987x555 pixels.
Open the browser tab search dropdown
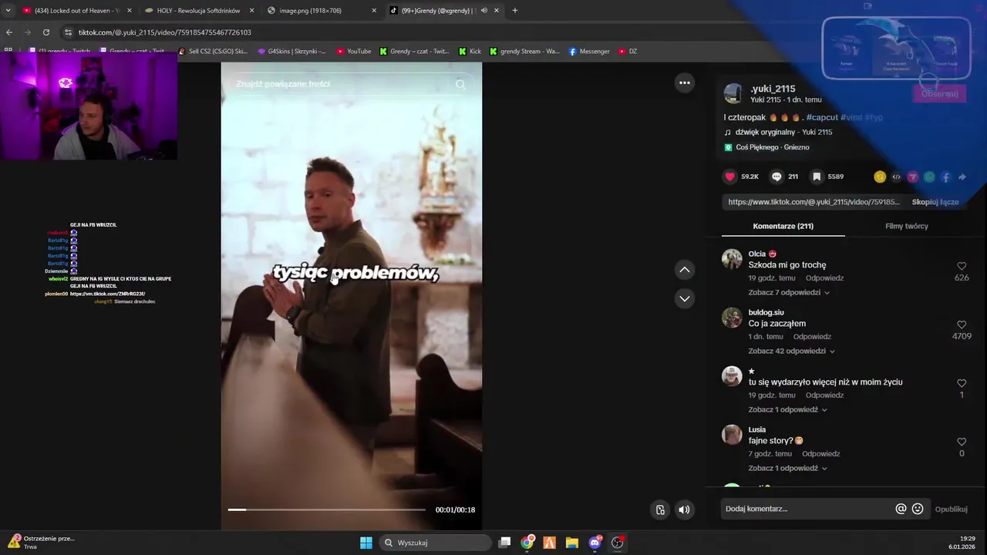[x=8, y=11]
